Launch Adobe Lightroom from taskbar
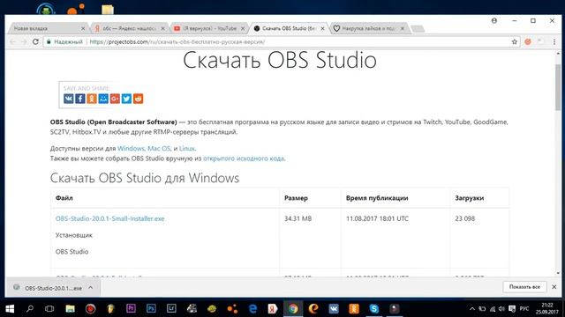 171,308
